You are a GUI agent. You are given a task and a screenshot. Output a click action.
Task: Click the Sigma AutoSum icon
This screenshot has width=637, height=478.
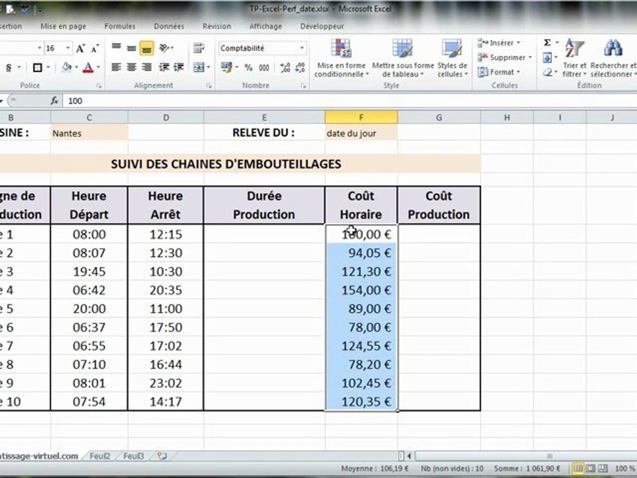pos(547,42)
